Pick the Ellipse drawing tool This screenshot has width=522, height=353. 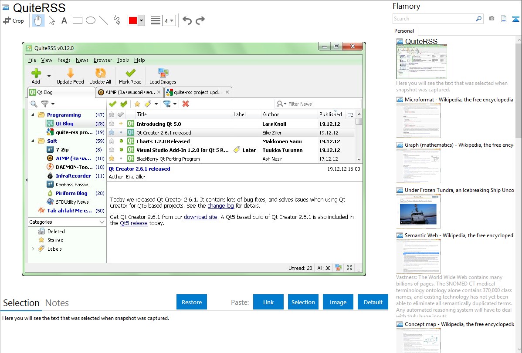[90, 20]
